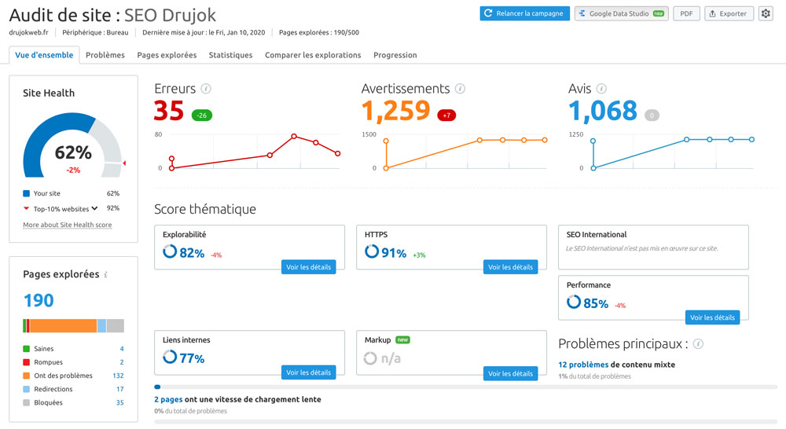Click last data point on Avertissements chart
Screen dimensions: 786x429
[545, 141]
